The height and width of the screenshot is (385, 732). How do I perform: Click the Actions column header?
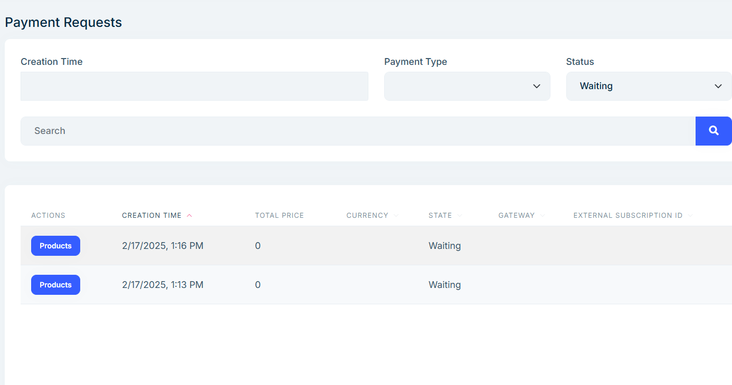point(48,216)
